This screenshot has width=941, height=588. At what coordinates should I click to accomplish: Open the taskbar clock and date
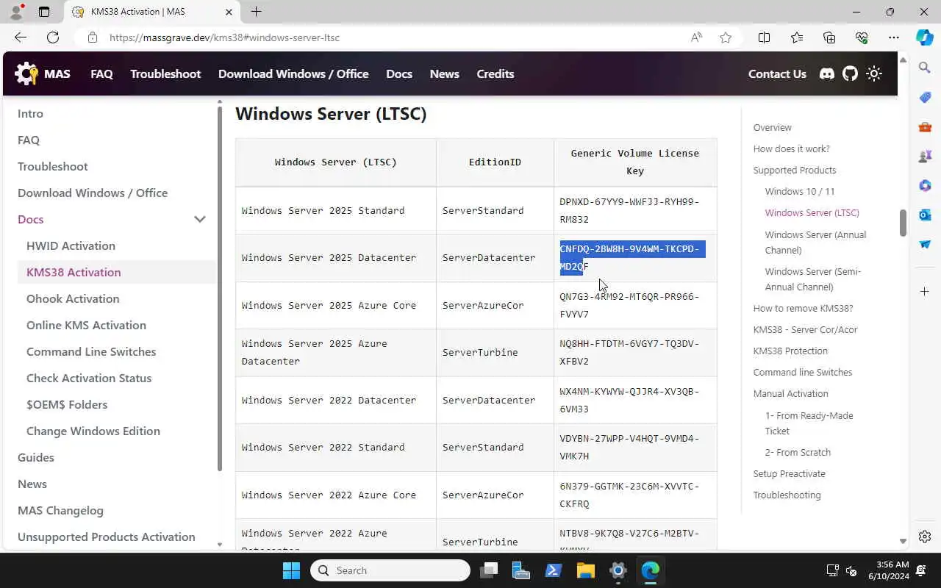click(x=888, y=570)
